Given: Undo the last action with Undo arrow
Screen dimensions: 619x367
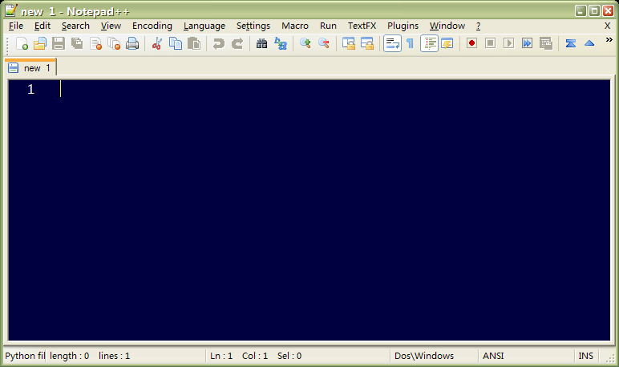Looking at the screenshot, I should [218, 43].
